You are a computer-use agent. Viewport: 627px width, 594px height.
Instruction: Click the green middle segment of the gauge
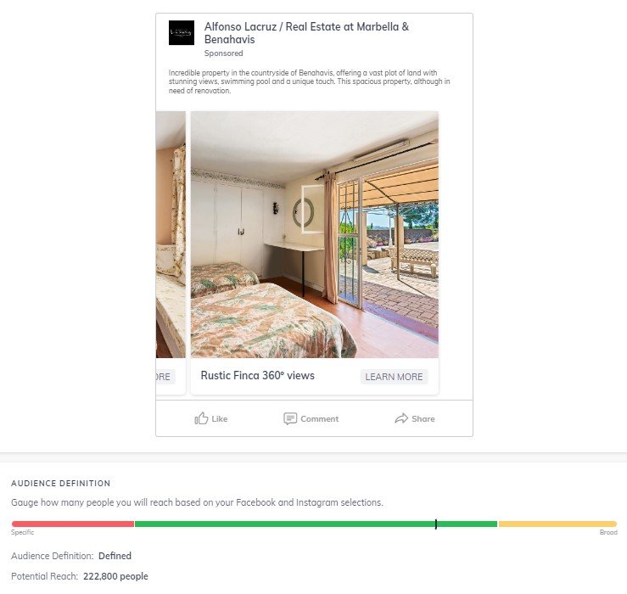(x=316, y=524)
